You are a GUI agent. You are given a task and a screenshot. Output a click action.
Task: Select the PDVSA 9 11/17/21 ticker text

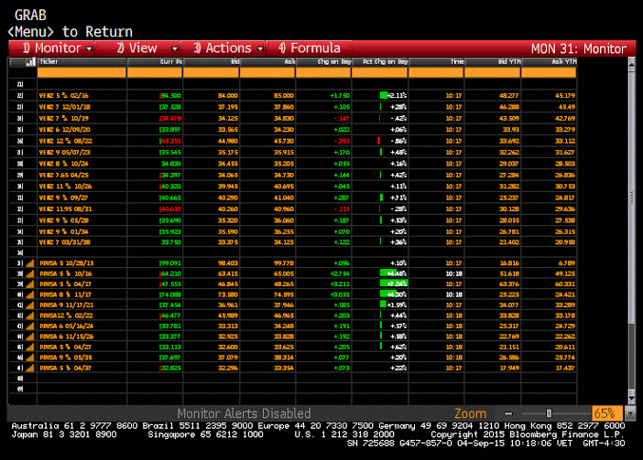67,305
